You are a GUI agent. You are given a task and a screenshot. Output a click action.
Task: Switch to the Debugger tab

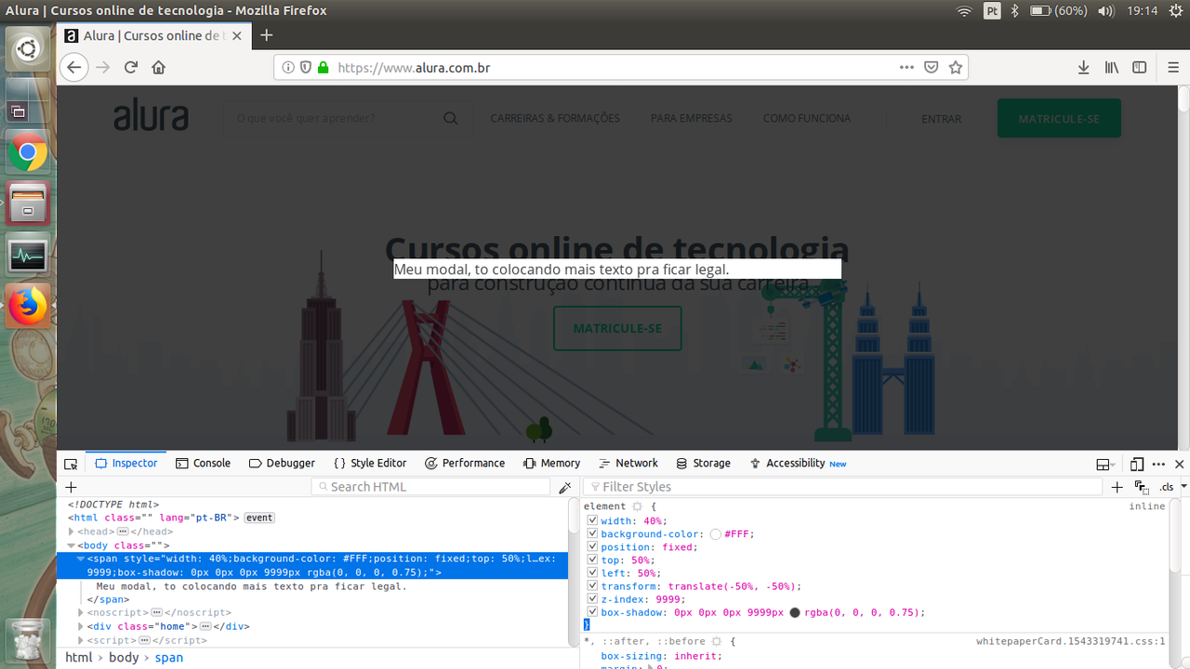click(283, 464)
